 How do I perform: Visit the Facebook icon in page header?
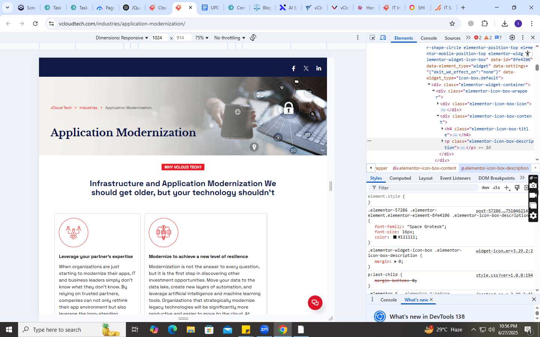[x=294, y=68]
